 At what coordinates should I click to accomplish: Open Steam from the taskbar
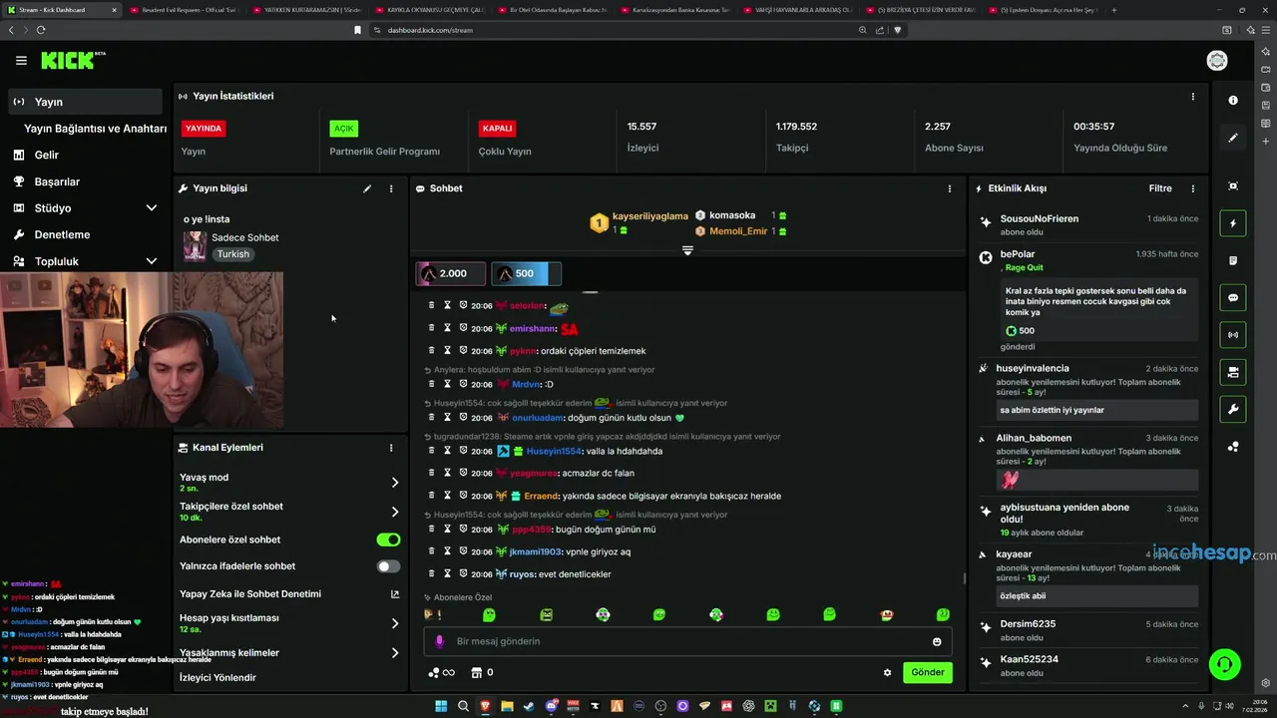[x=530, y=706]
